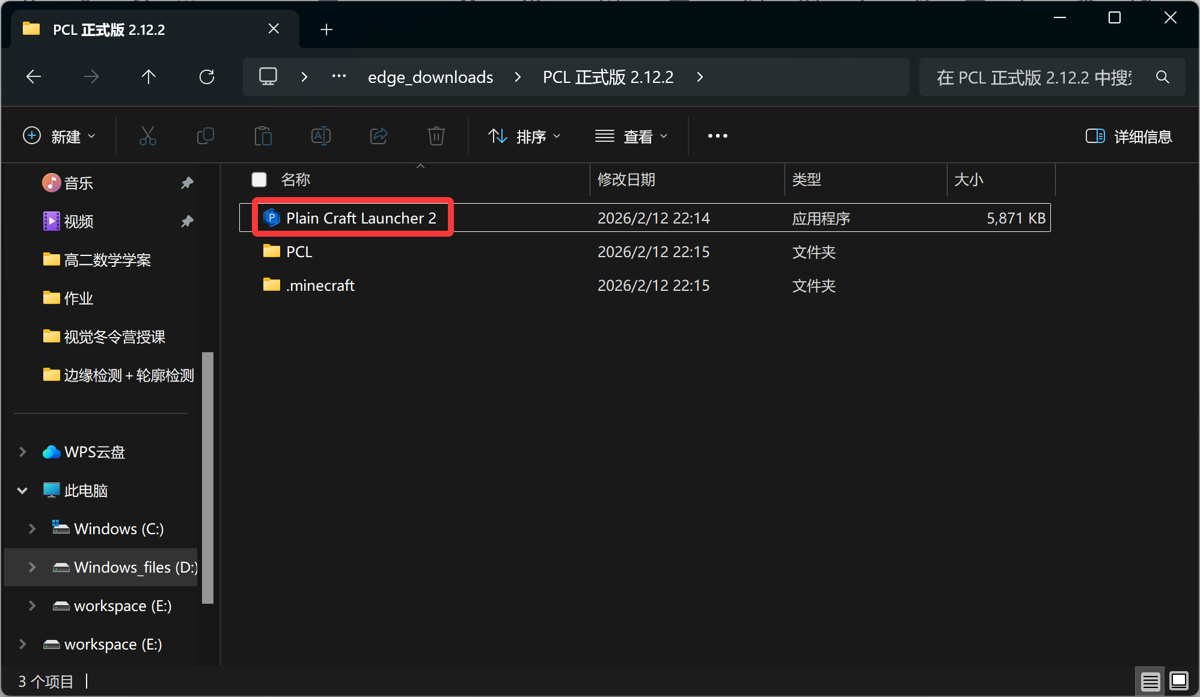Screen dimensions: 1200x697
Task: Select the .minecraft folder
Action: 320,285
